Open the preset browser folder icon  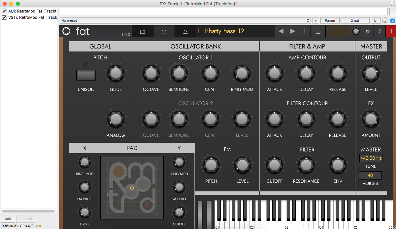click(143, 32)
